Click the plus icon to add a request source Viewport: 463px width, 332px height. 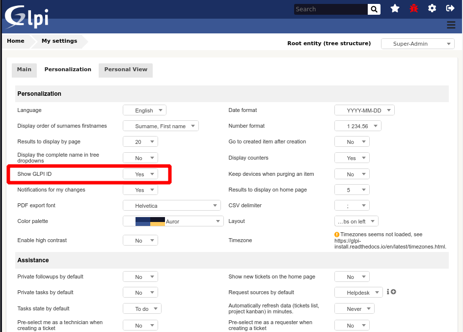pyautogui.click(x=393, y=292)
